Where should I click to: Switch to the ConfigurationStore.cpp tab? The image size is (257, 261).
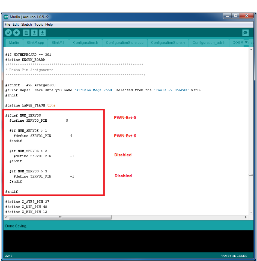click(125, 43)
